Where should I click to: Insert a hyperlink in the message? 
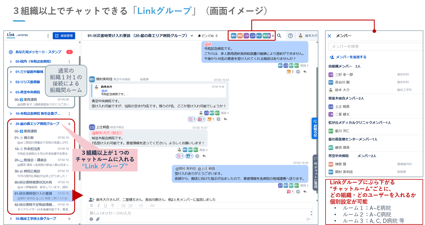pyautogui.click(x=152, y=206)
